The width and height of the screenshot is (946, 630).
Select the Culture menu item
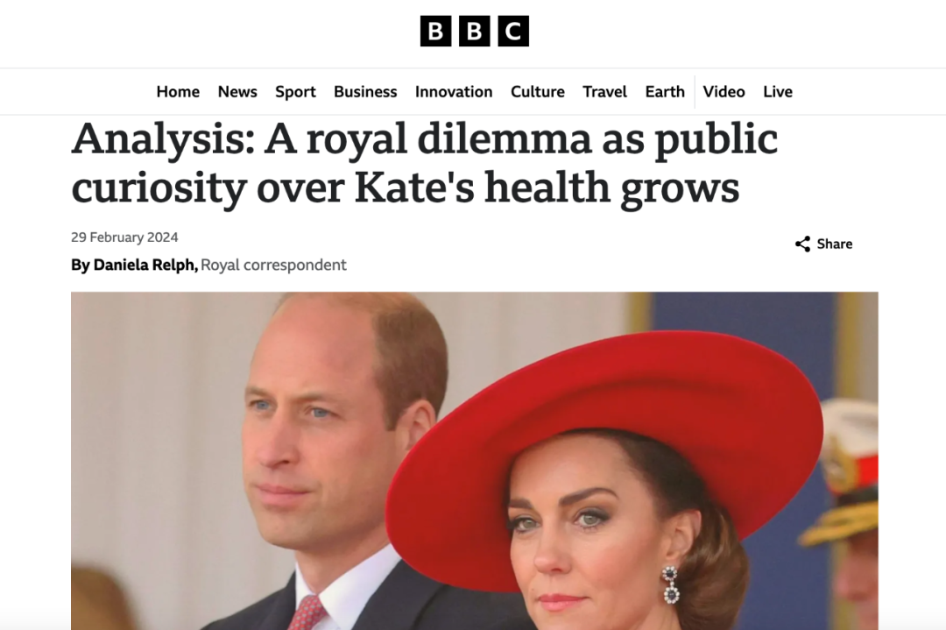point(538,92)
